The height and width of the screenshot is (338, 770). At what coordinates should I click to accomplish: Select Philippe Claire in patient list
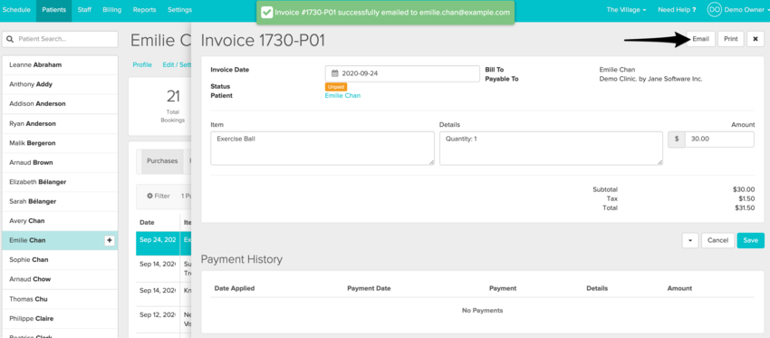[60, 318]
